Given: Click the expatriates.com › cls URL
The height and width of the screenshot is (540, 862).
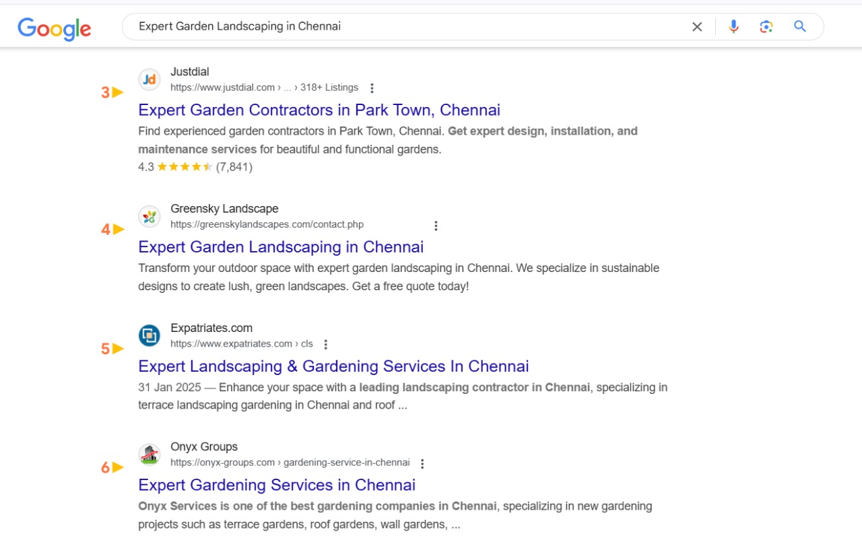Looking at the screenshot, I should (x=242, y=343).
